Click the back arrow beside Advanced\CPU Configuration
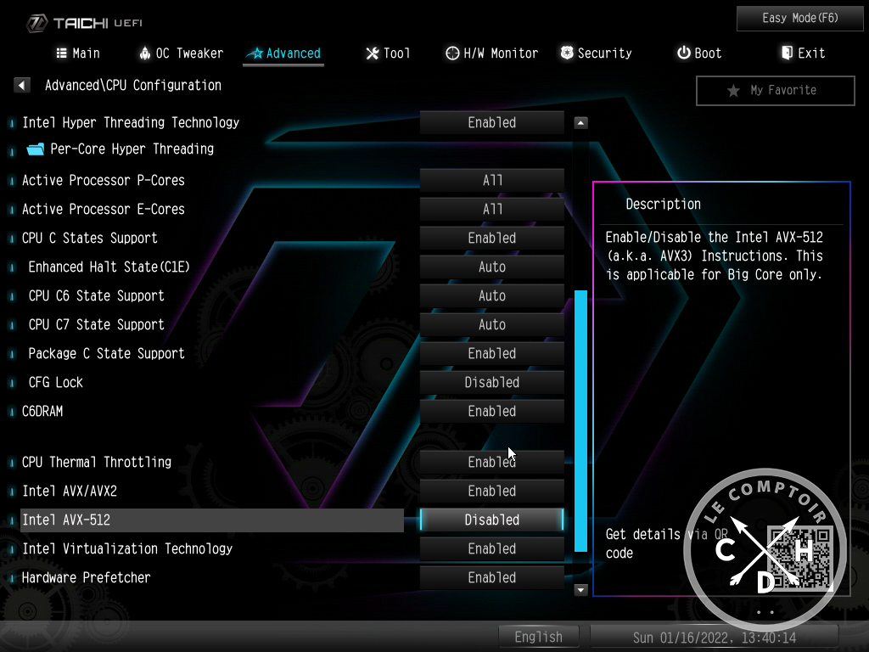The height and width of the screenshot is (652, 869). pos(22,86)
